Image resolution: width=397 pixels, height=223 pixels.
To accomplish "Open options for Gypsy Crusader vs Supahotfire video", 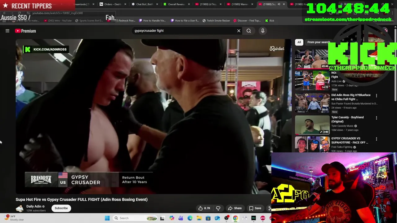I will (377, 139).
